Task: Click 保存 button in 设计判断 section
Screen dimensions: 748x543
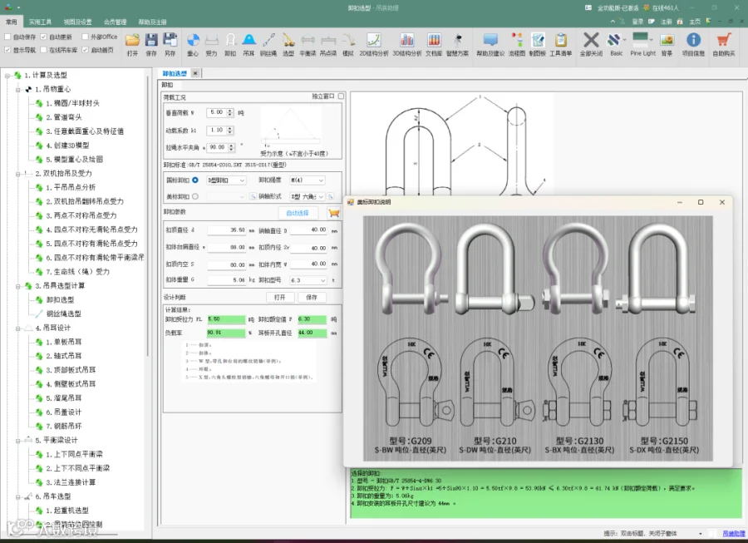Action: click(312, 297)
